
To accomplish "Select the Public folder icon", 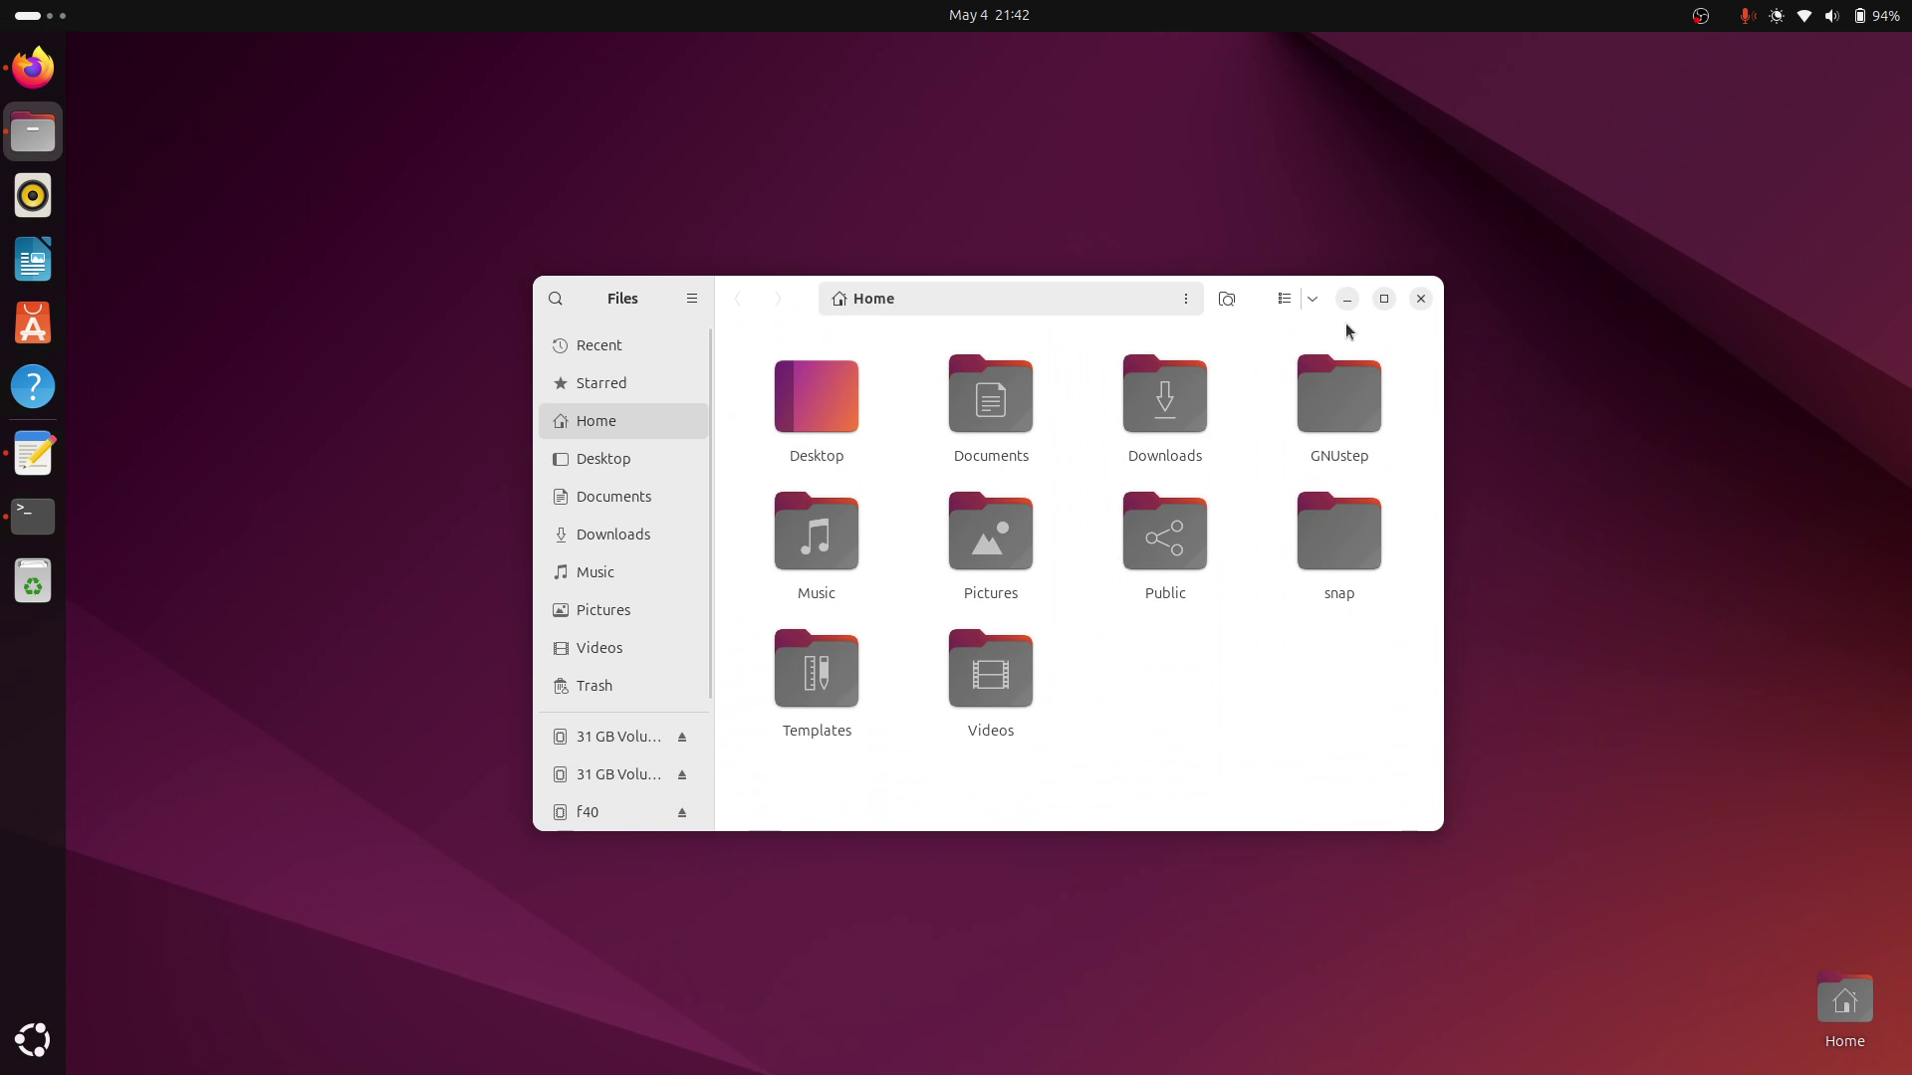I will [1165, 533].
